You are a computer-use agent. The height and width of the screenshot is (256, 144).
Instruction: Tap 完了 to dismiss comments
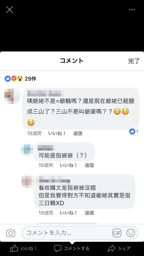pos(134,61)
